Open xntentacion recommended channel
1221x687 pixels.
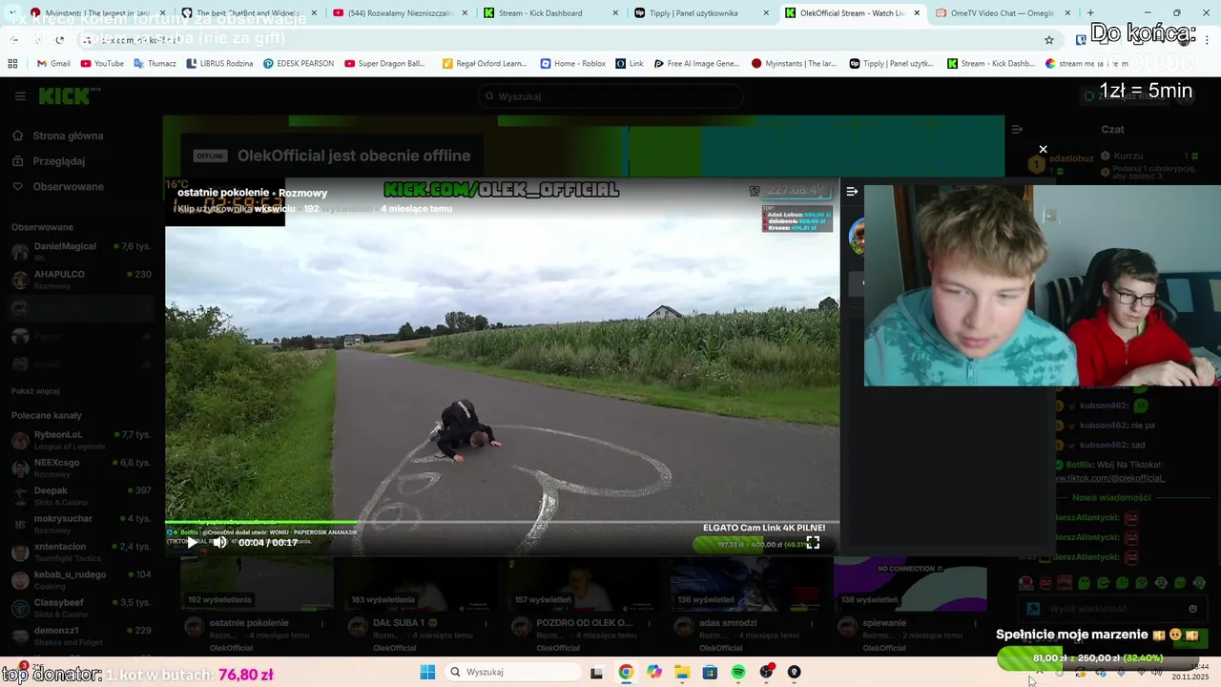point(81,551)
